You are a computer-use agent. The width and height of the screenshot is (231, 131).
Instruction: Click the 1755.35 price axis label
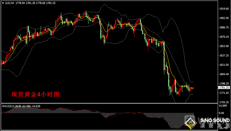pos(224,102)
